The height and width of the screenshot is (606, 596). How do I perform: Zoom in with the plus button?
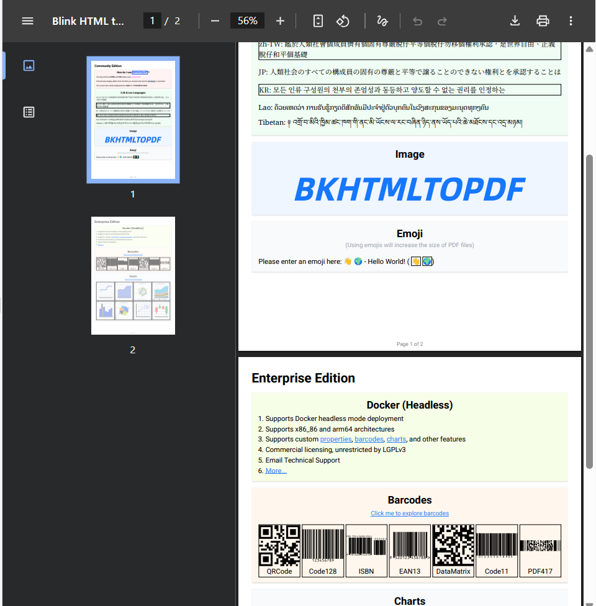click(280, 20)
